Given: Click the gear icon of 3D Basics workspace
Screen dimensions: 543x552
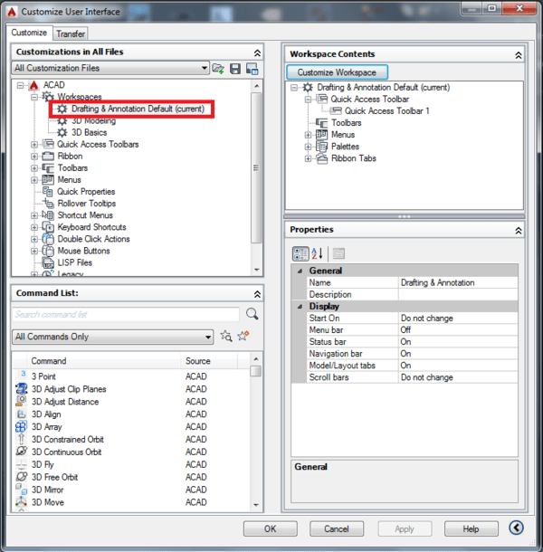Looking at the screenshot, I should 62,132.
